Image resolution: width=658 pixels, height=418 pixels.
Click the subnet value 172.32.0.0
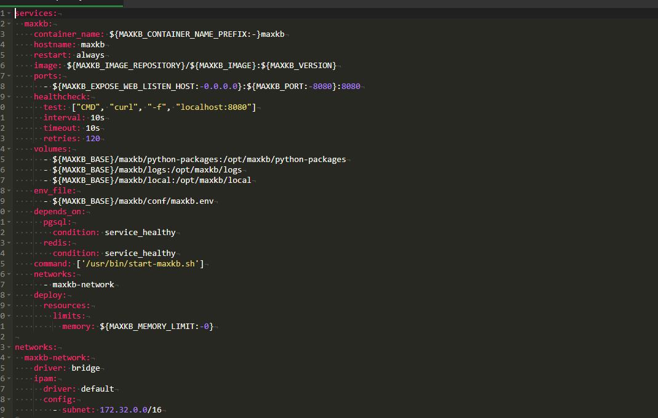[123, 409]
